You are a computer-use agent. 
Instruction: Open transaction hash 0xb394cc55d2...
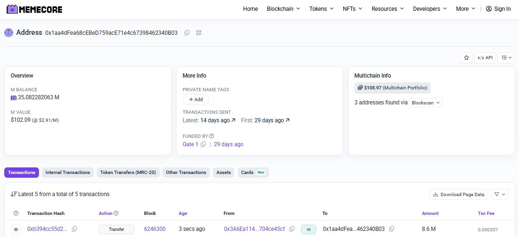pyautogui.click(x=47, y=229)
